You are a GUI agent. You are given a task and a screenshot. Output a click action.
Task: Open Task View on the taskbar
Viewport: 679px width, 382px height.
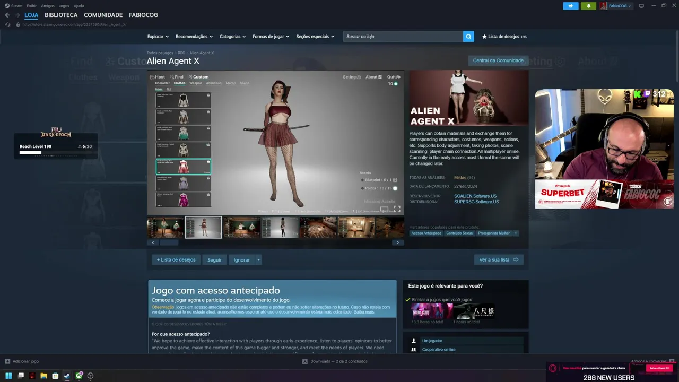pos(21,376)
